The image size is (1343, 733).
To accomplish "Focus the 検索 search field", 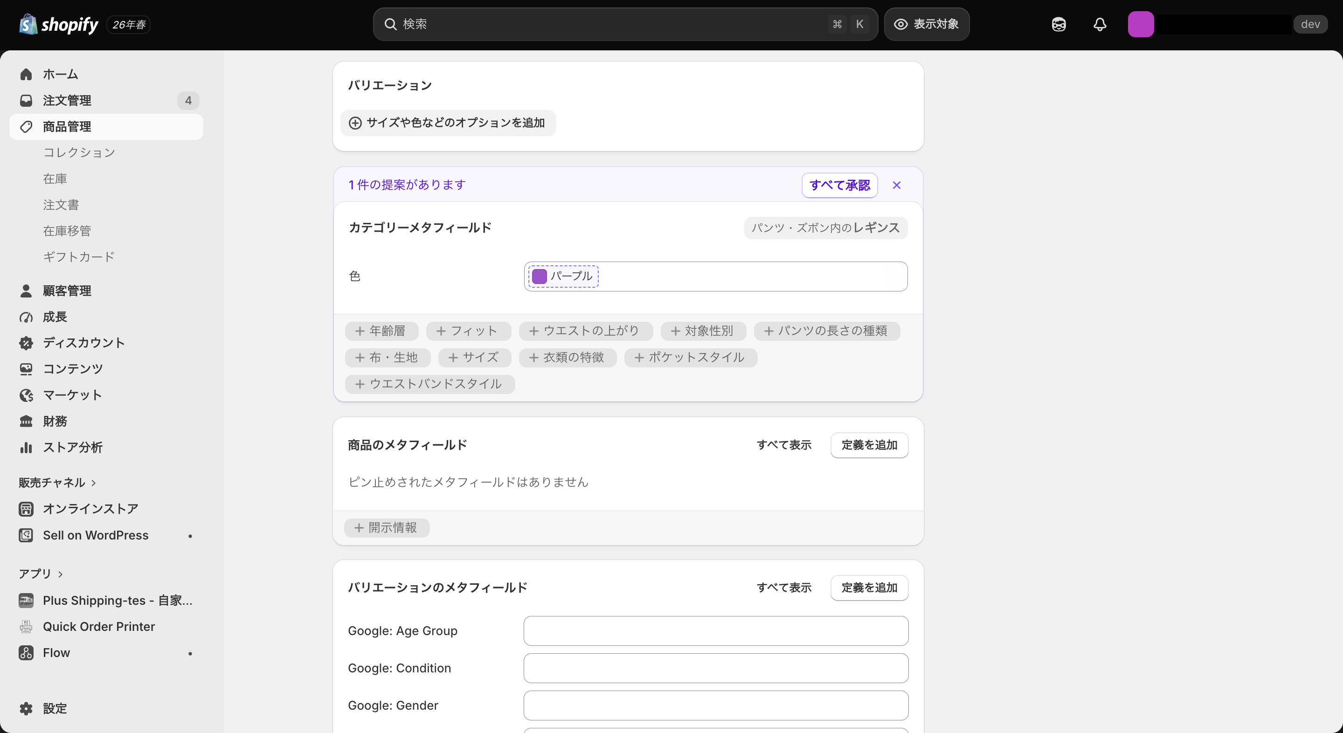I will (625, 24).
